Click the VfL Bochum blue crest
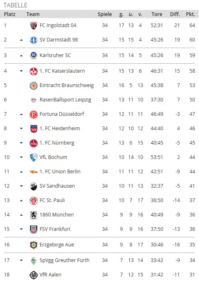 pos(34,157)
